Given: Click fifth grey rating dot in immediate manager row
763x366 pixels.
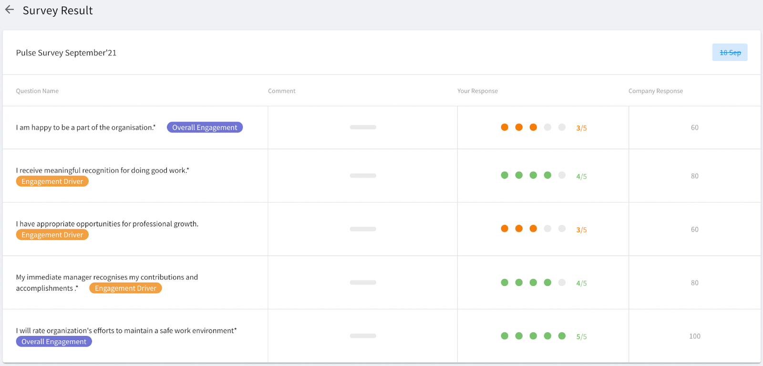Looking at the screenshot, I should click(562, 282).
